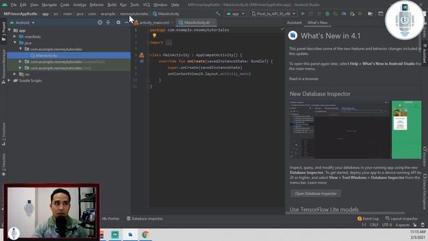Close the MainActivity.kt tab
The height and width of the screenshot is (241, 428).
(213, 23)
